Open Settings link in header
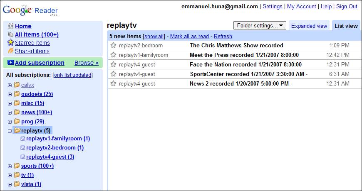This screenshot has width=362, height=191. pos(273,7)
